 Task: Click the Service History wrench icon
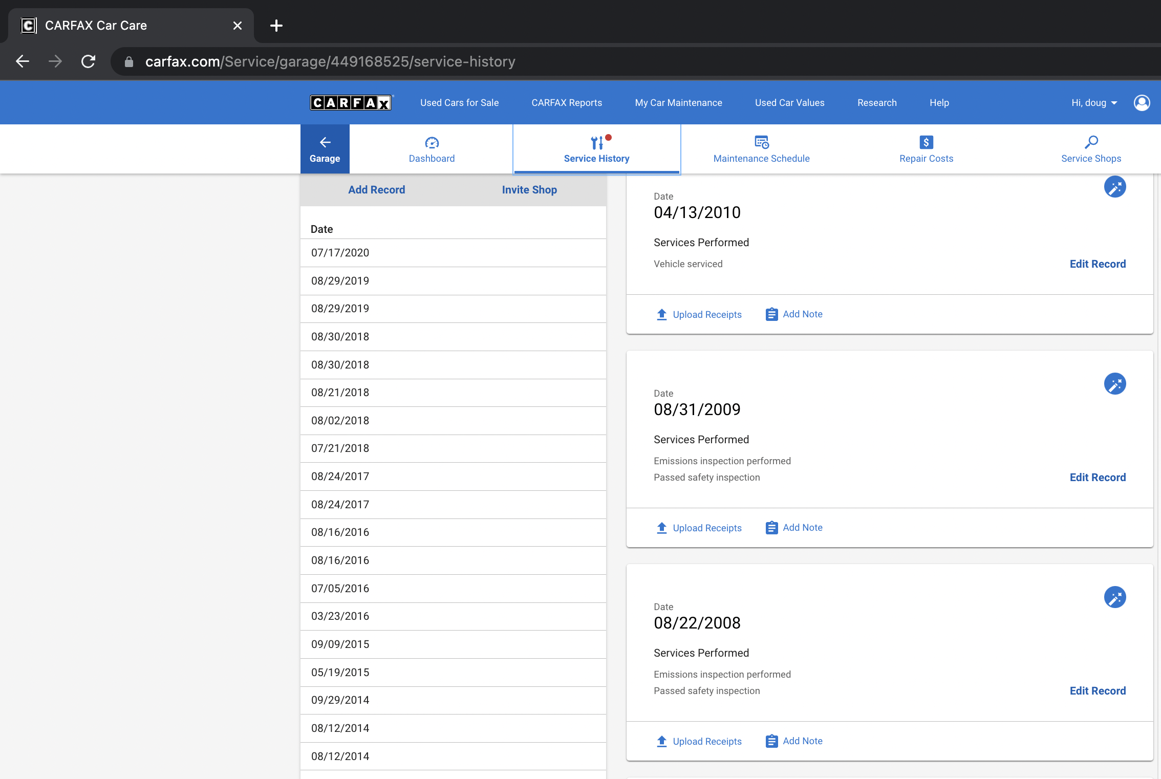[597, 142]
